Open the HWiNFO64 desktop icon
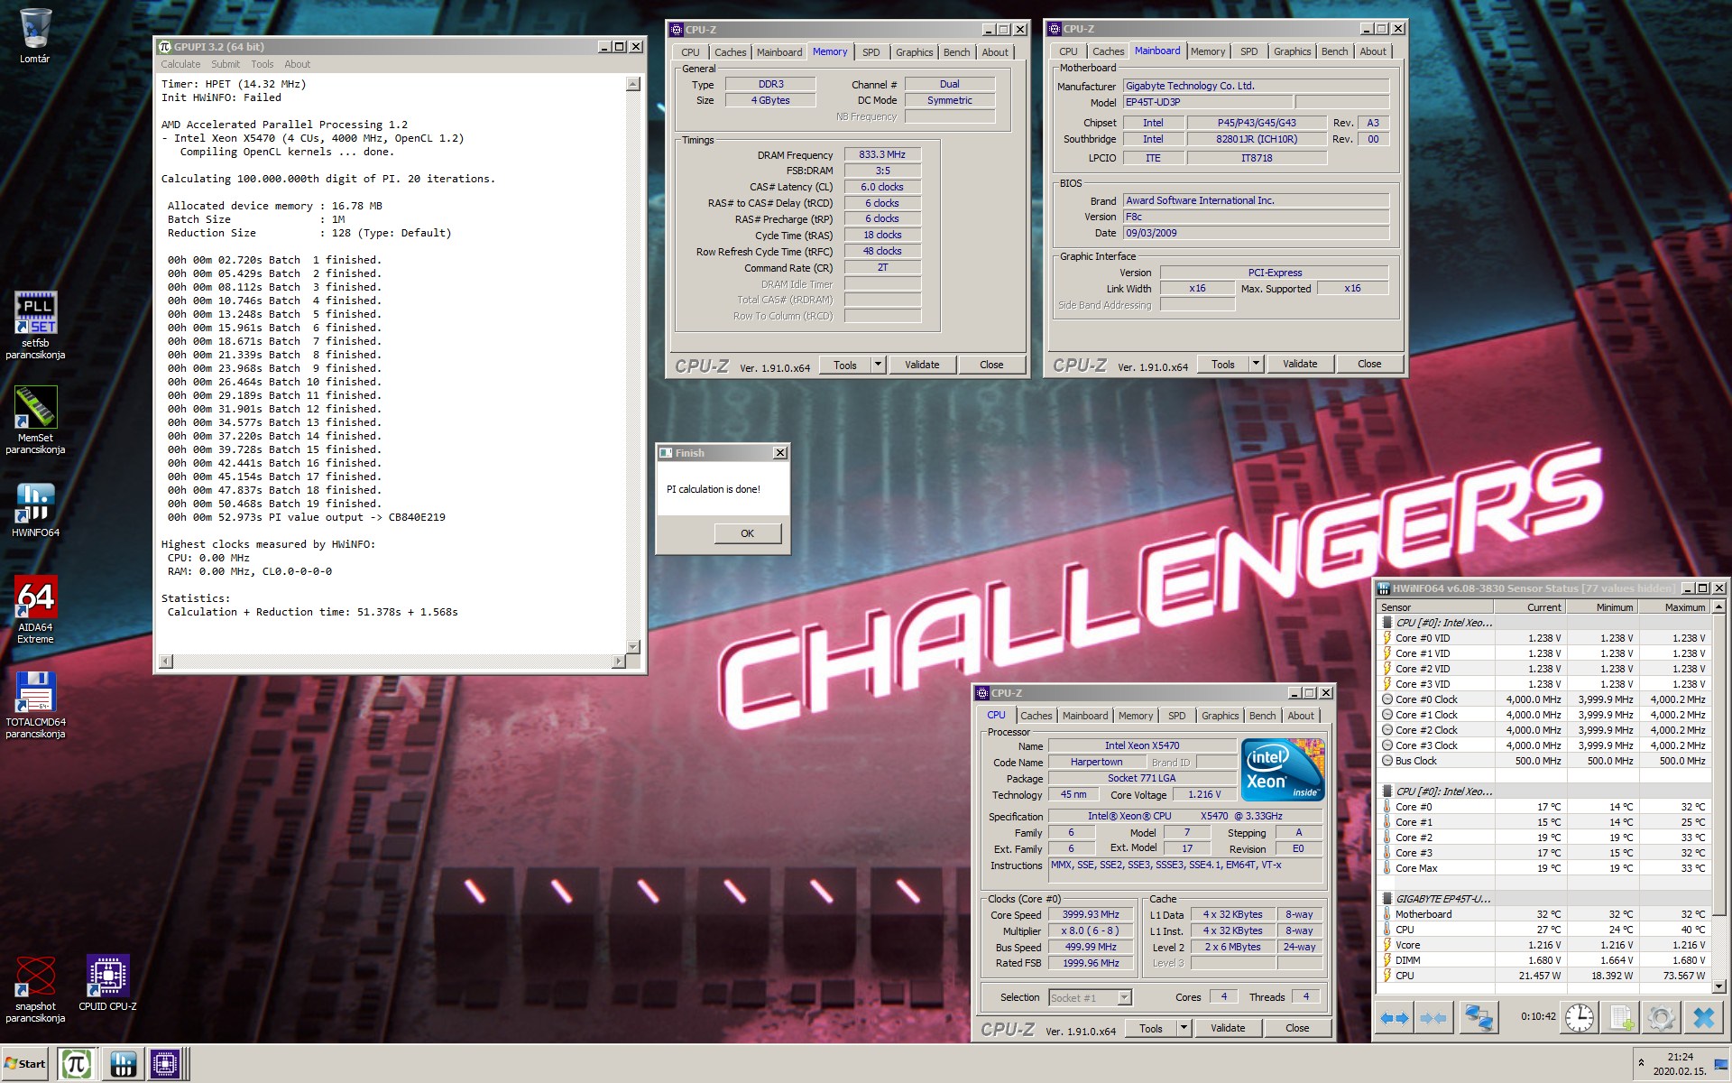 (x=35, y=510)
